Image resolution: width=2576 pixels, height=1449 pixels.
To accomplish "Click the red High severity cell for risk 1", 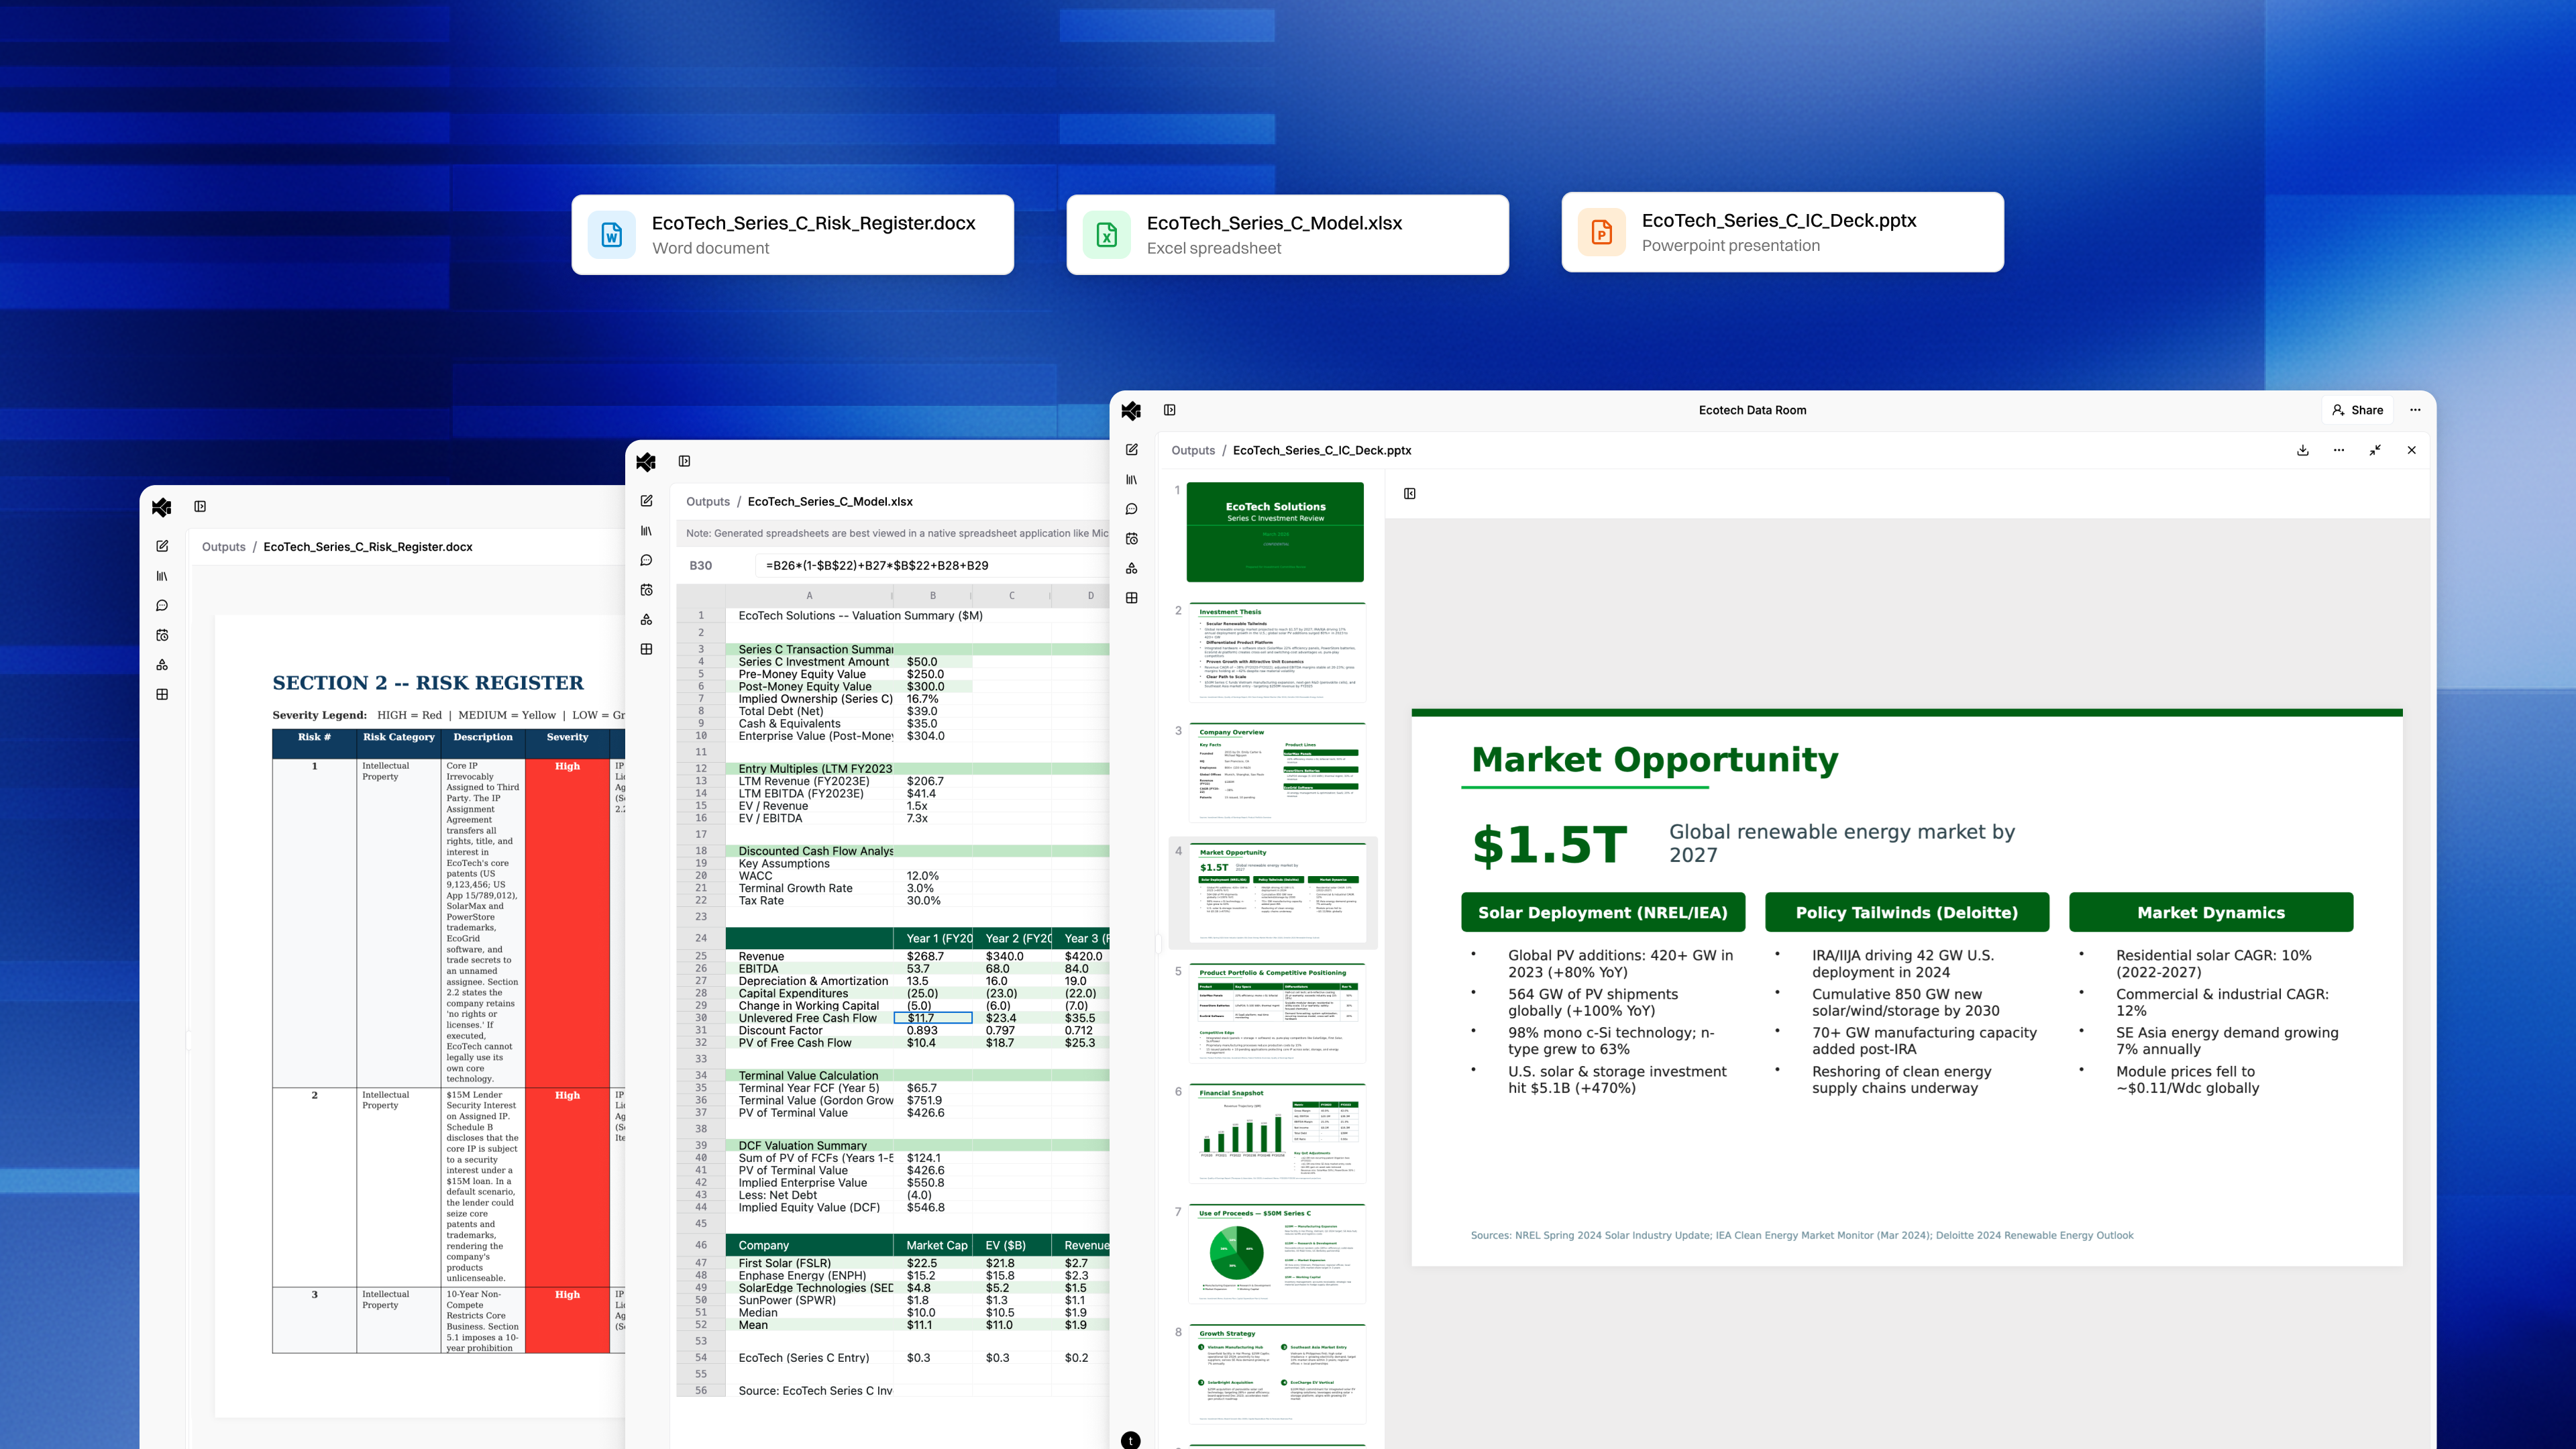I will click(x=567, y=920).
